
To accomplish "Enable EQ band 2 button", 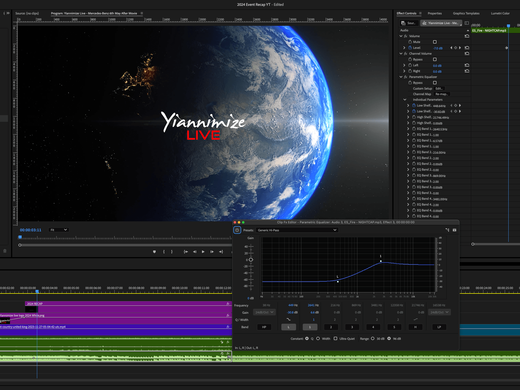I will 331,327.
